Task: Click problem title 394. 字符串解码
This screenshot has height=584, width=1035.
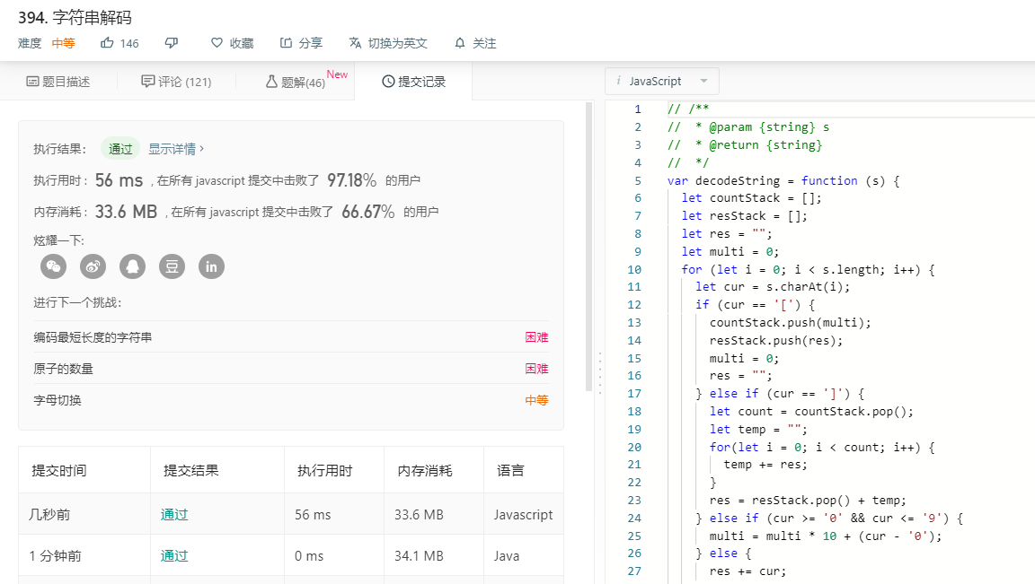Action: (75, 17)
